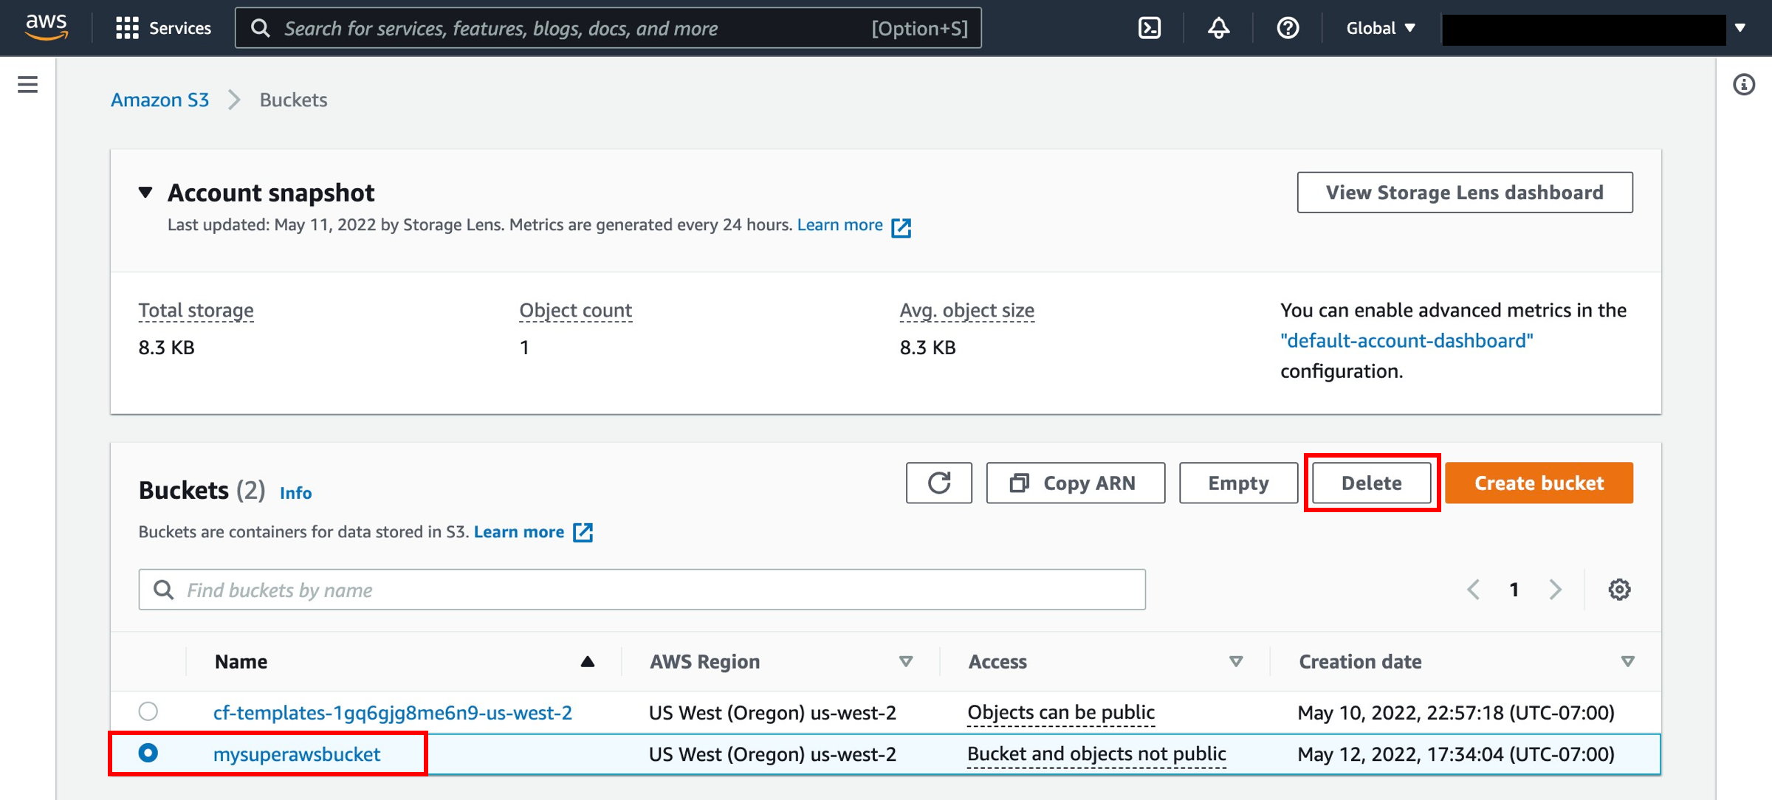Click the CloudShell terminal icon in top nav
The image size is (1772, 800).
point(1150,28)
